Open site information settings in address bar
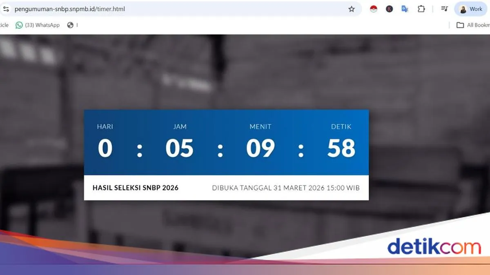The height and width of the screenshot is (275, 490). pos(6,9)
